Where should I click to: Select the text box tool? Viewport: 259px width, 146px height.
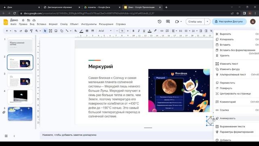click(50, 31)
